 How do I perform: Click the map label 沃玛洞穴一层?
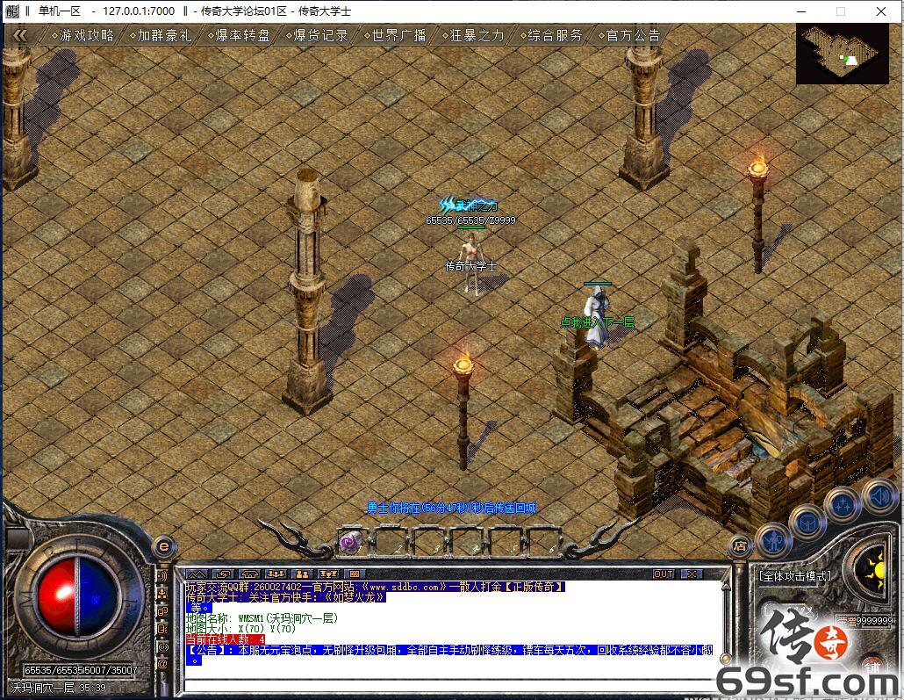(43, 688)
